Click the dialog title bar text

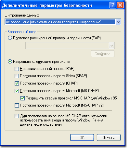[x=47, y=5]
